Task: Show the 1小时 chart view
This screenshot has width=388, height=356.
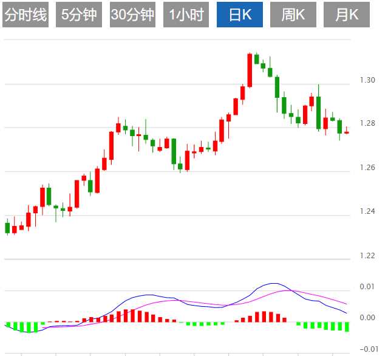Action: pyautogui.click(x=186, y=15)
